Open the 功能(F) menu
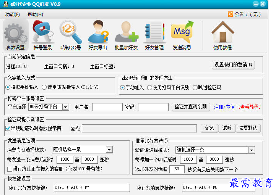This screenshot has width=276, height=195. [13, 15]
